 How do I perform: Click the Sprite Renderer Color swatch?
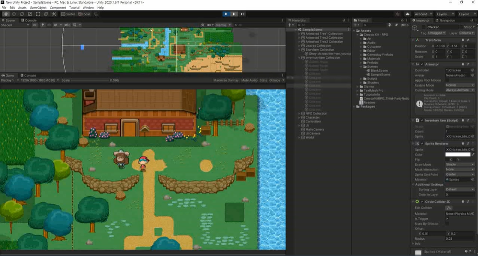pos(457,155)
